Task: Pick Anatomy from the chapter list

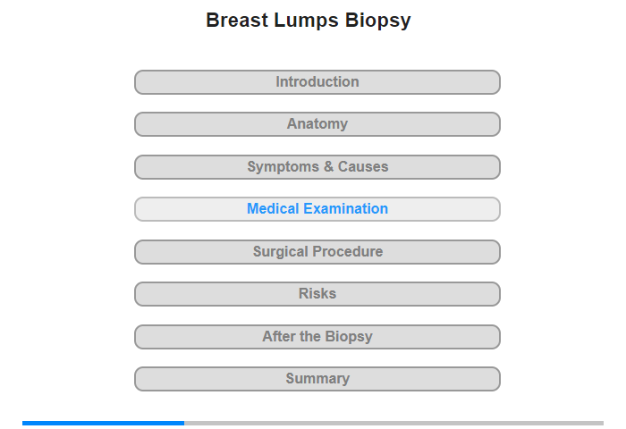Action: click(317, 124)
